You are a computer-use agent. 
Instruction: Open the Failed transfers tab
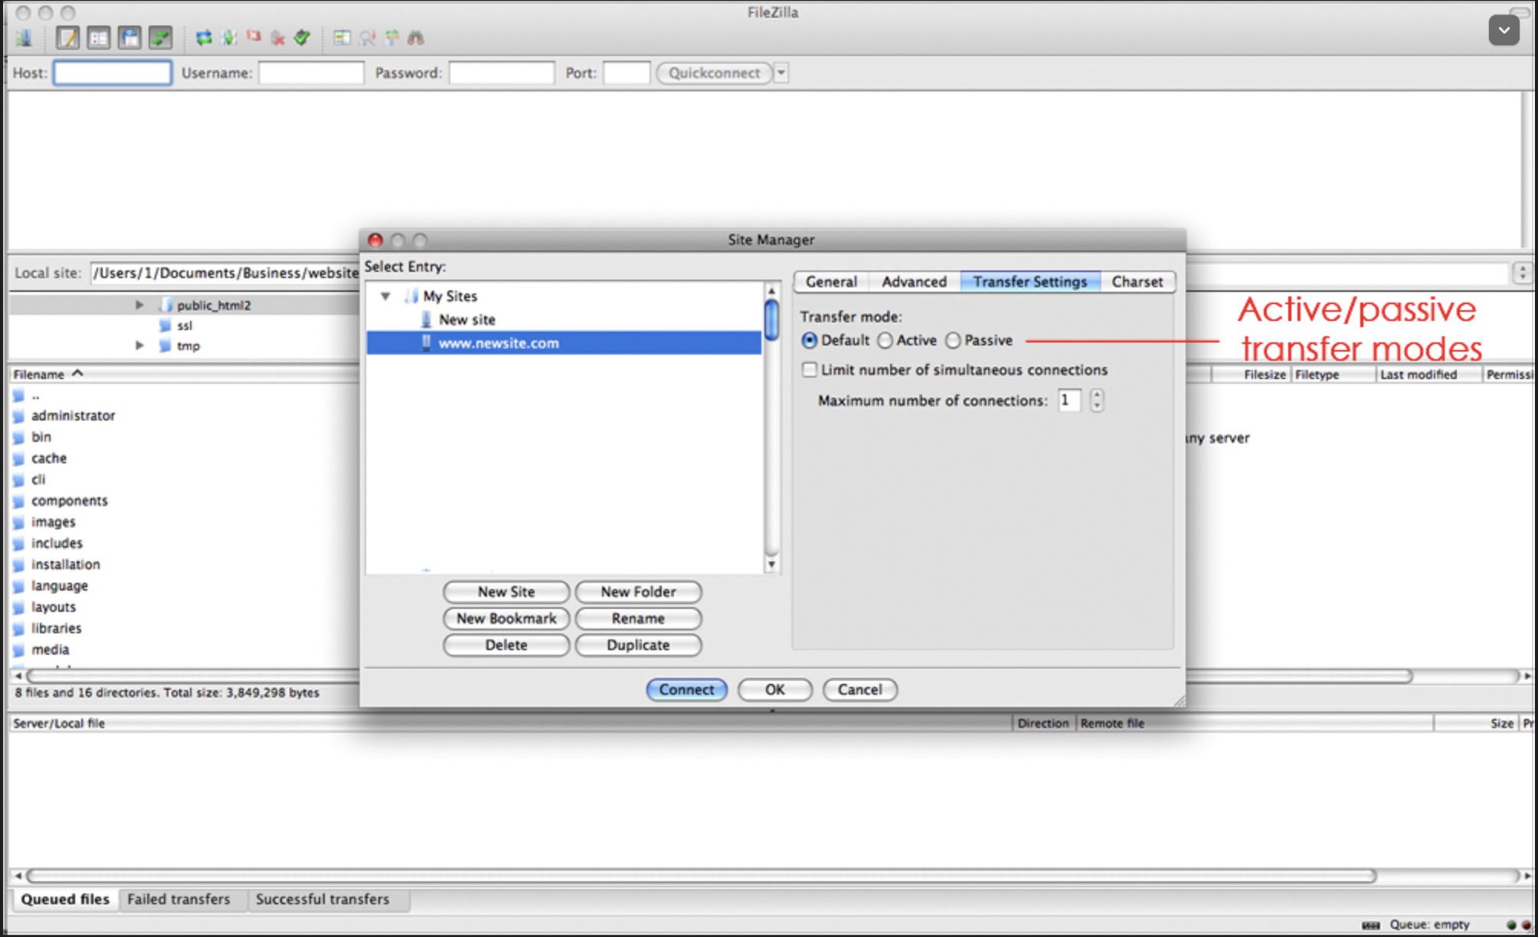pyautogui.click(x=178, y=899)
